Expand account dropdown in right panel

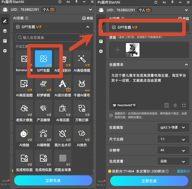[186, 10]
